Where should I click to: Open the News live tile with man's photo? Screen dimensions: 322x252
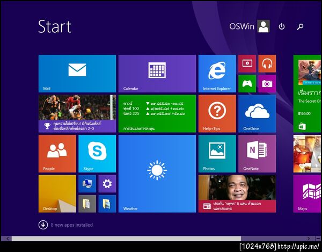(237, 193)
